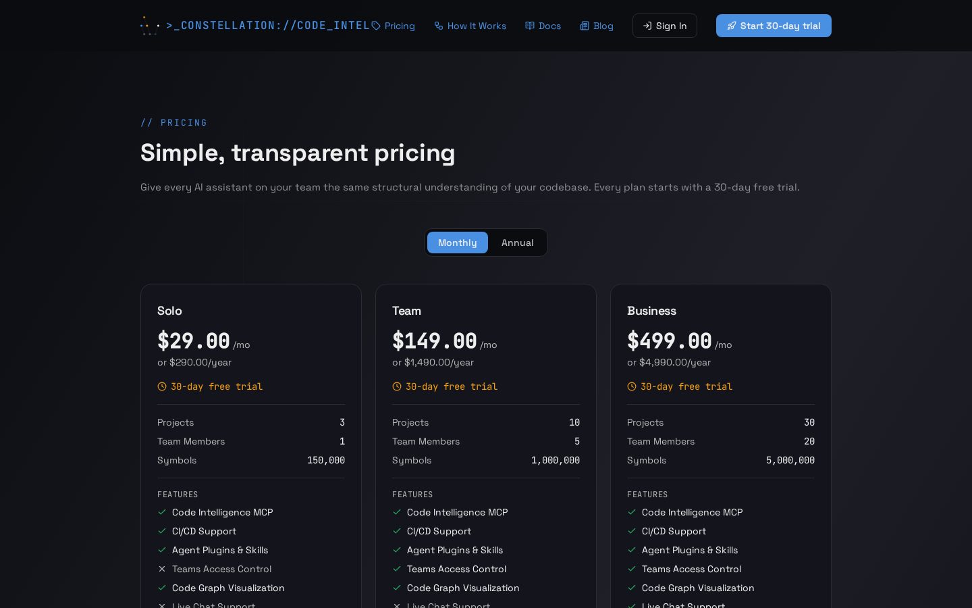
Task: Open the Blog from the navbar
Action: click(597, 26)
